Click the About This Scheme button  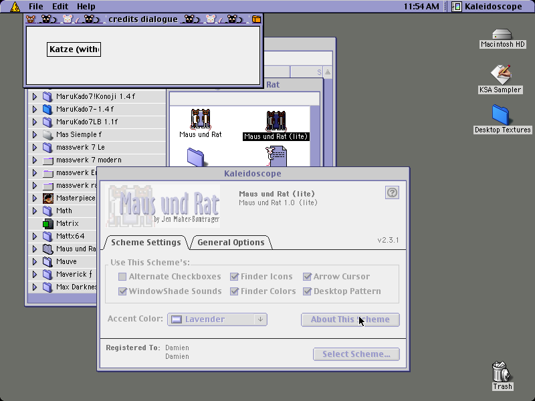click(x=350, y=319)
